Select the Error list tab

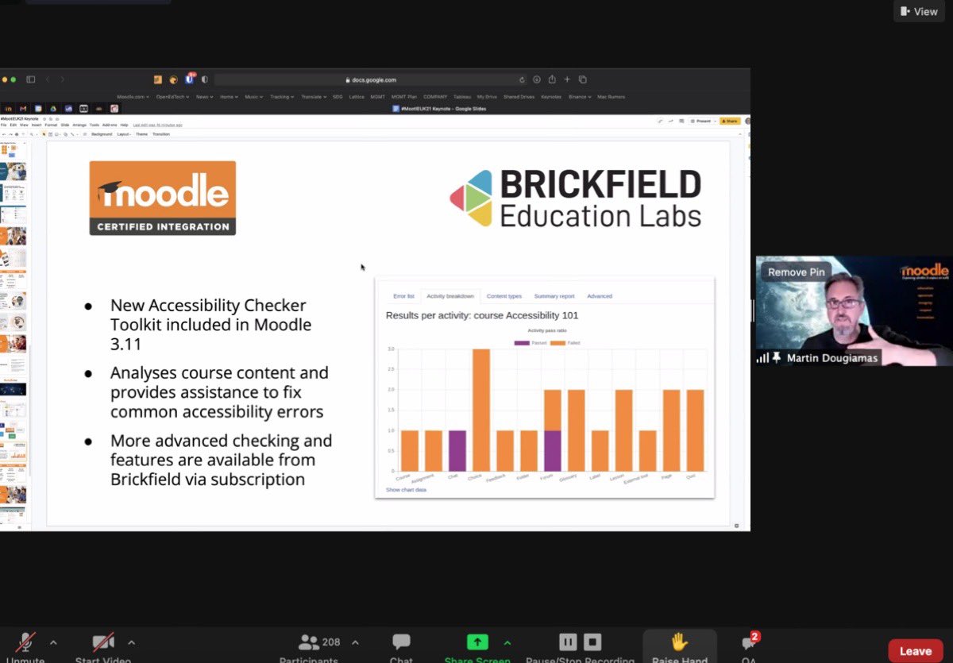(x=403, y=296)
